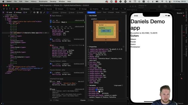This screenshot has width=188, height=105.
Task: Switch to the Timelines tab
Action: coord(71,9)
